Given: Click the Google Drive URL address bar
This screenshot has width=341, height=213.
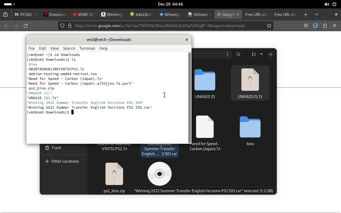Looking at the screenshot, I should coord(165,26).
